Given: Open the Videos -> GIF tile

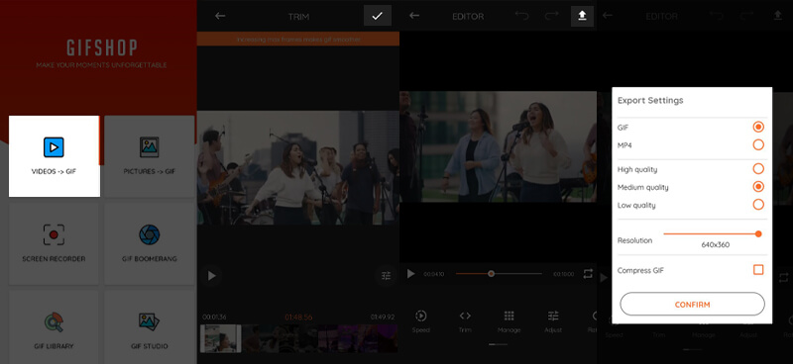Looking at the screenshot, I should pos(55,156).
